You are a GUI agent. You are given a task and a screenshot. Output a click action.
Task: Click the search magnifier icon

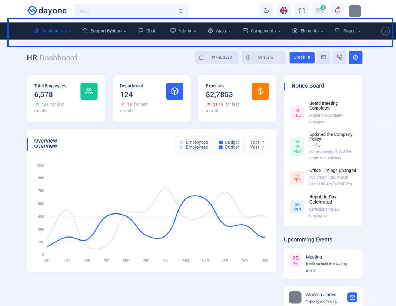[x=181, y=11]
